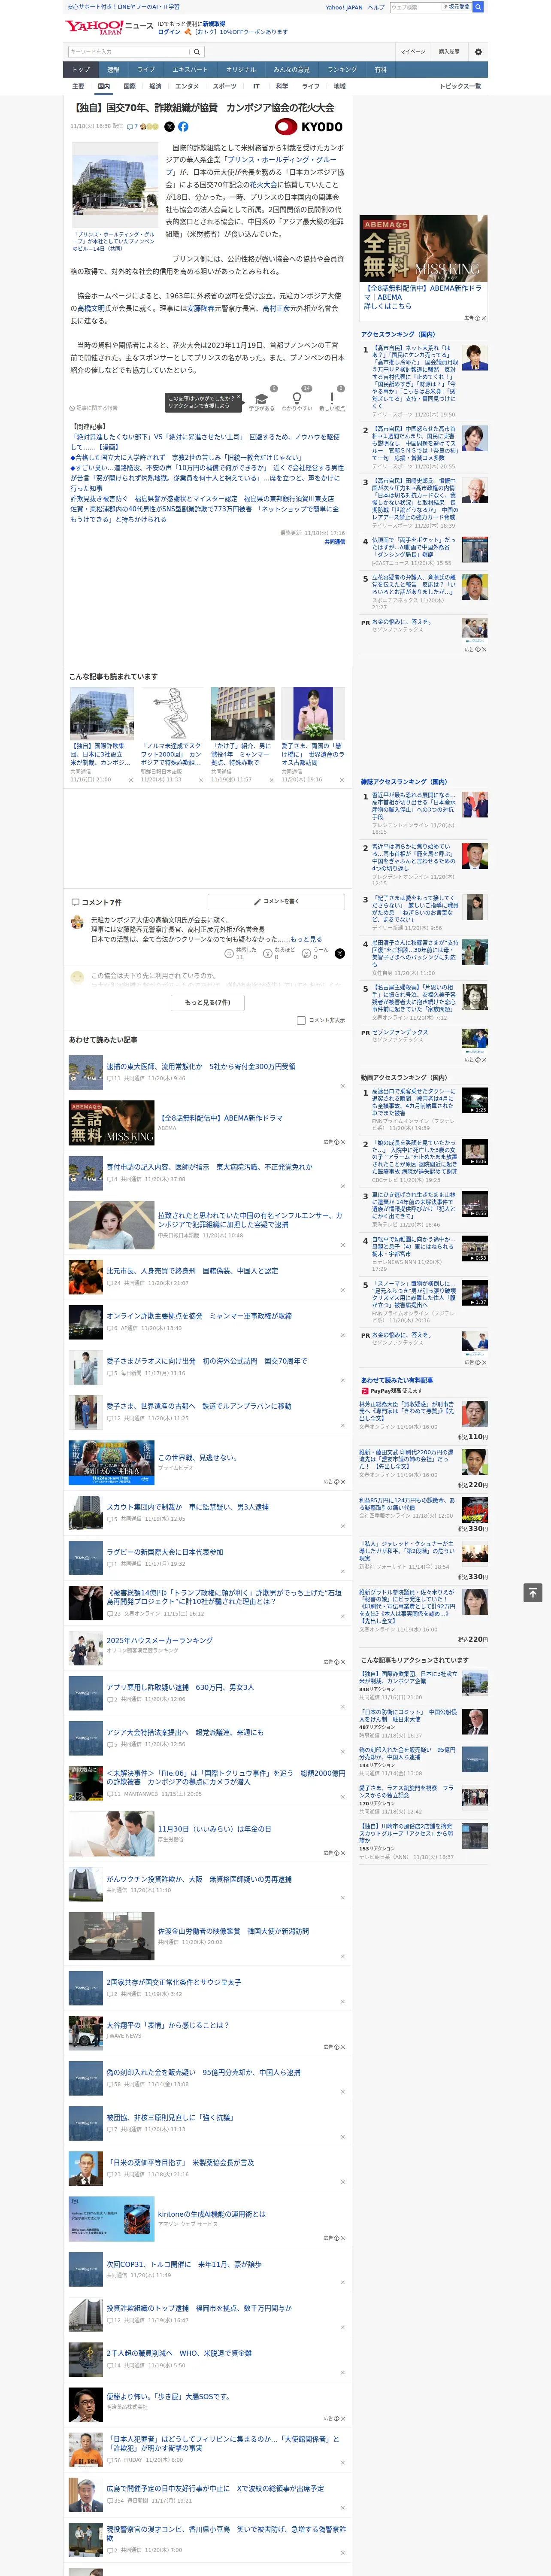Screen dimensions: 551x2576
Task: Open the ABEMA 全話無料 advertisement banner
Action: tap(424, 248)
